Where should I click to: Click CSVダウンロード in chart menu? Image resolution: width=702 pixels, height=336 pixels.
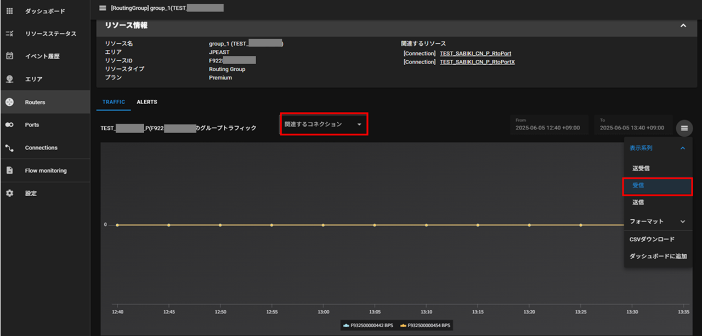click(x=652, y=240)
